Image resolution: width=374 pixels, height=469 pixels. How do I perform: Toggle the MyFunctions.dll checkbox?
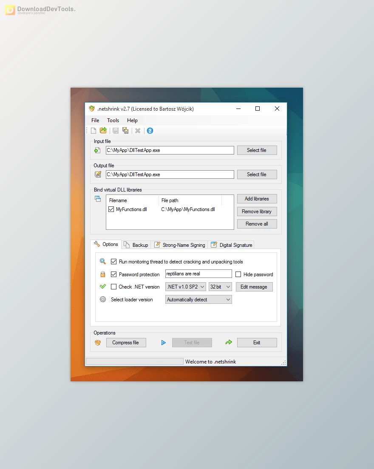pyautogui.click(x=111, y=209)
